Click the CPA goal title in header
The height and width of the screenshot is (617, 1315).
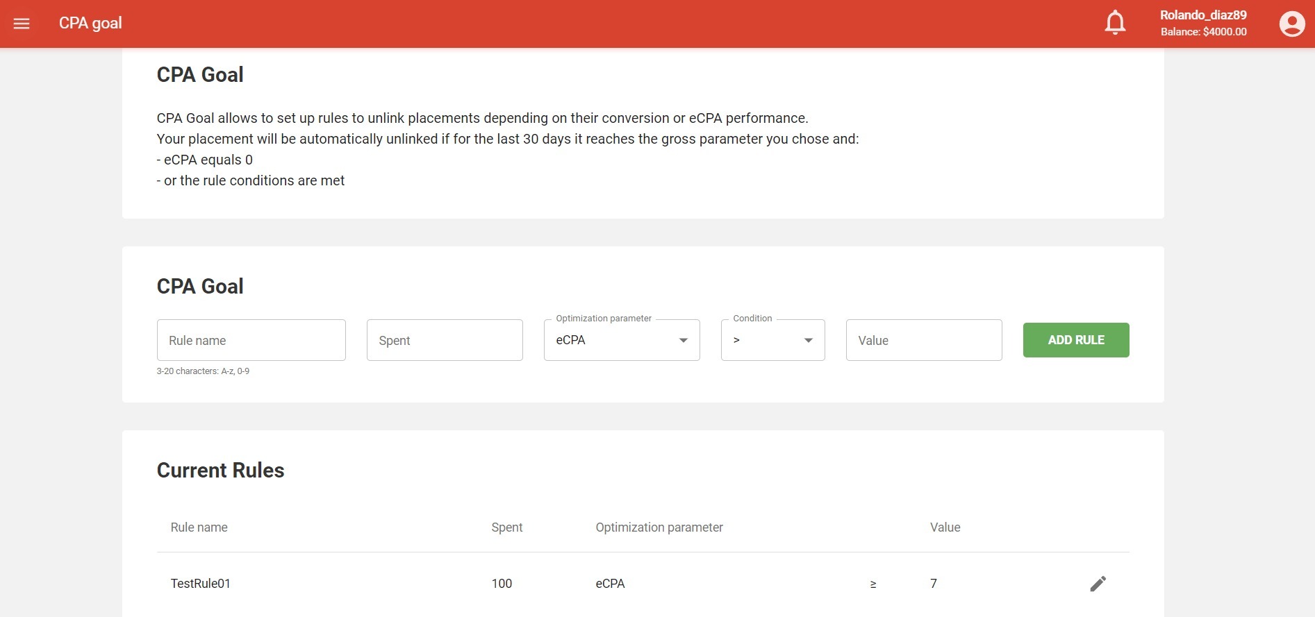pos(90,24)
